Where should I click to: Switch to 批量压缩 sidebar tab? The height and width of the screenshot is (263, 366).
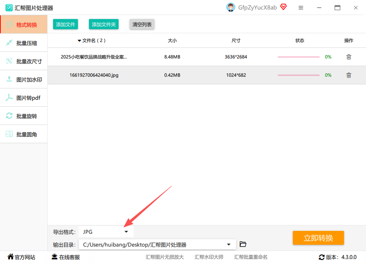tap(23, 43)
